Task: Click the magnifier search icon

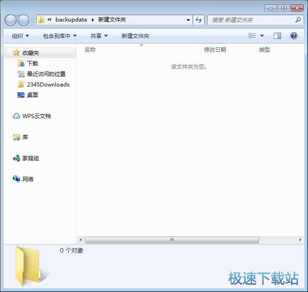Action: tap(298, 20)
